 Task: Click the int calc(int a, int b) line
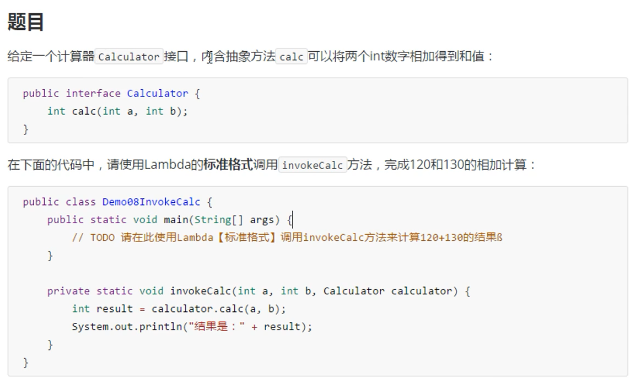click(x=117, y=111)
